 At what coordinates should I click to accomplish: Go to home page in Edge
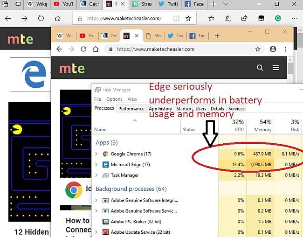pyautogui.click(x=58, y=19)
